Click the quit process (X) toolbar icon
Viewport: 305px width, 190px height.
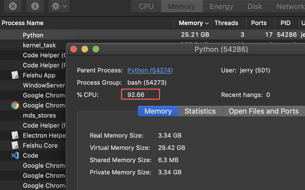pyautogui.click(x=13, y=6)
